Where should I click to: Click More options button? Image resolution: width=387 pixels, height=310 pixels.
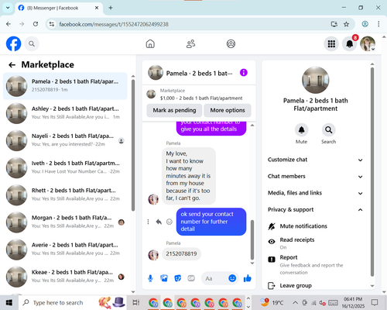pos(228,110)
